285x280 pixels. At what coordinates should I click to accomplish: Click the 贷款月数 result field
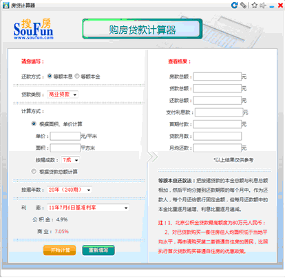pos(218,136)
